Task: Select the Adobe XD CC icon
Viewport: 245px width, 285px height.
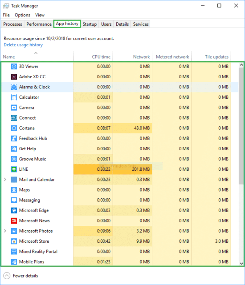Action: (14, 77)
